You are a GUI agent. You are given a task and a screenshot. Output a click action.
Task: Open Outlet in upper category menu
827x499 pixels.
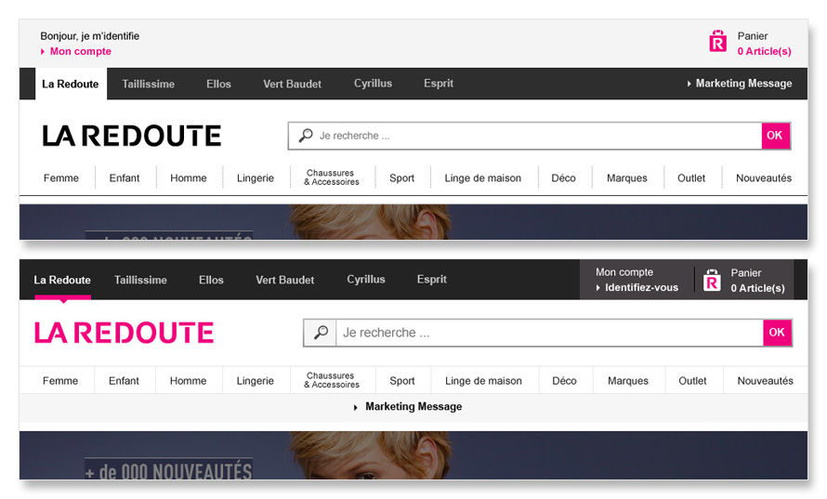[x=691, y=178]
